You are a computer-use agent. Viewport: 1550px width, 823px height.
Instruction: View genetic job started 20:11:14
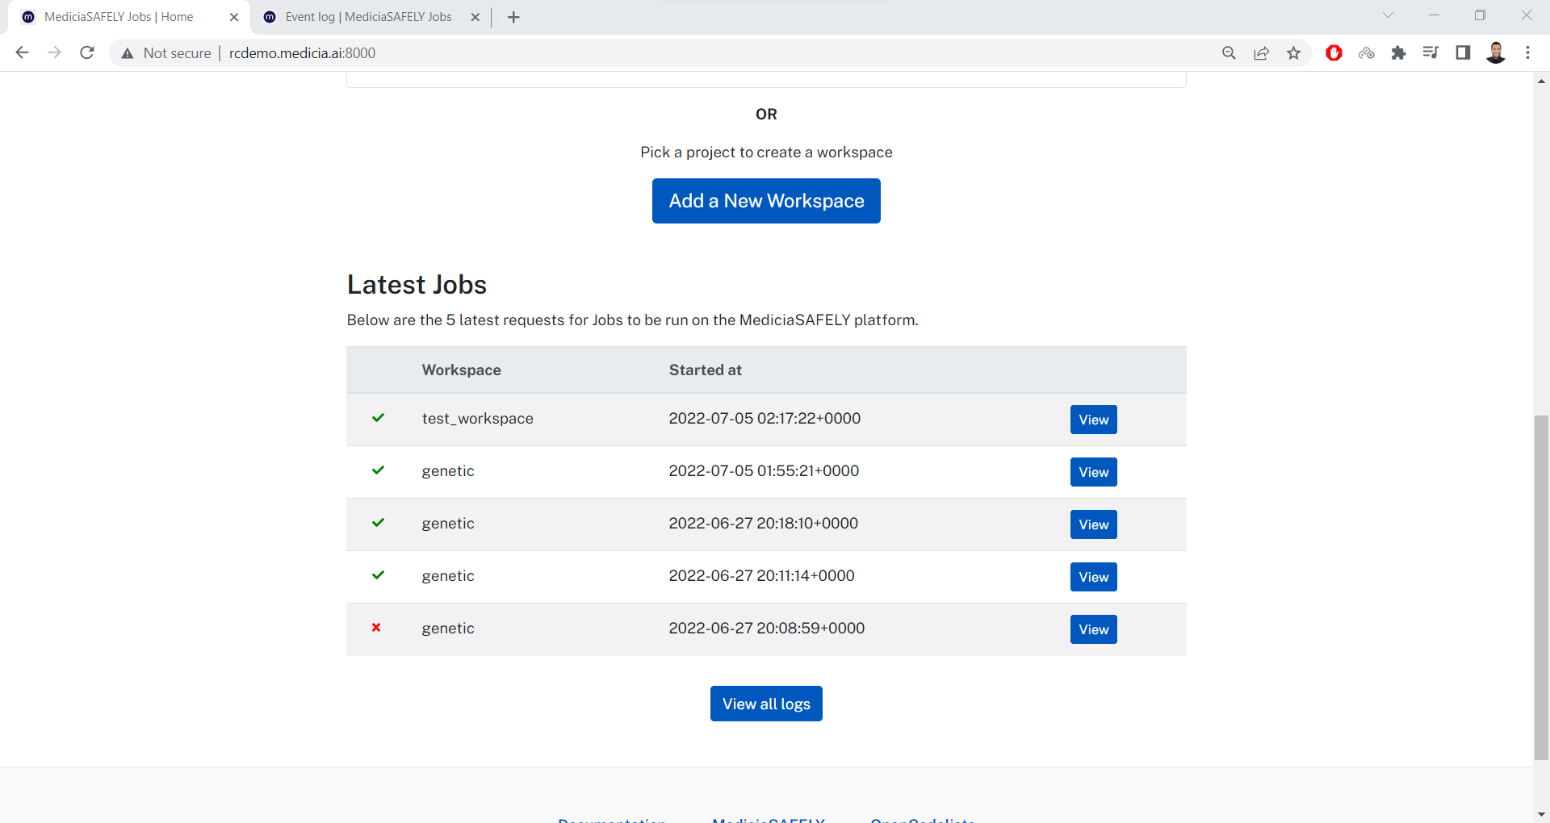click(1093, 577)
